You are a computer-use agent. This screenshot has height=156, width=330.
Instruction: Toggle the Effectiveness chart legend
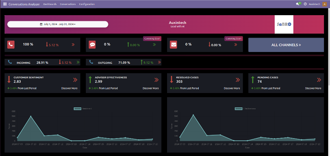(245, 109)
